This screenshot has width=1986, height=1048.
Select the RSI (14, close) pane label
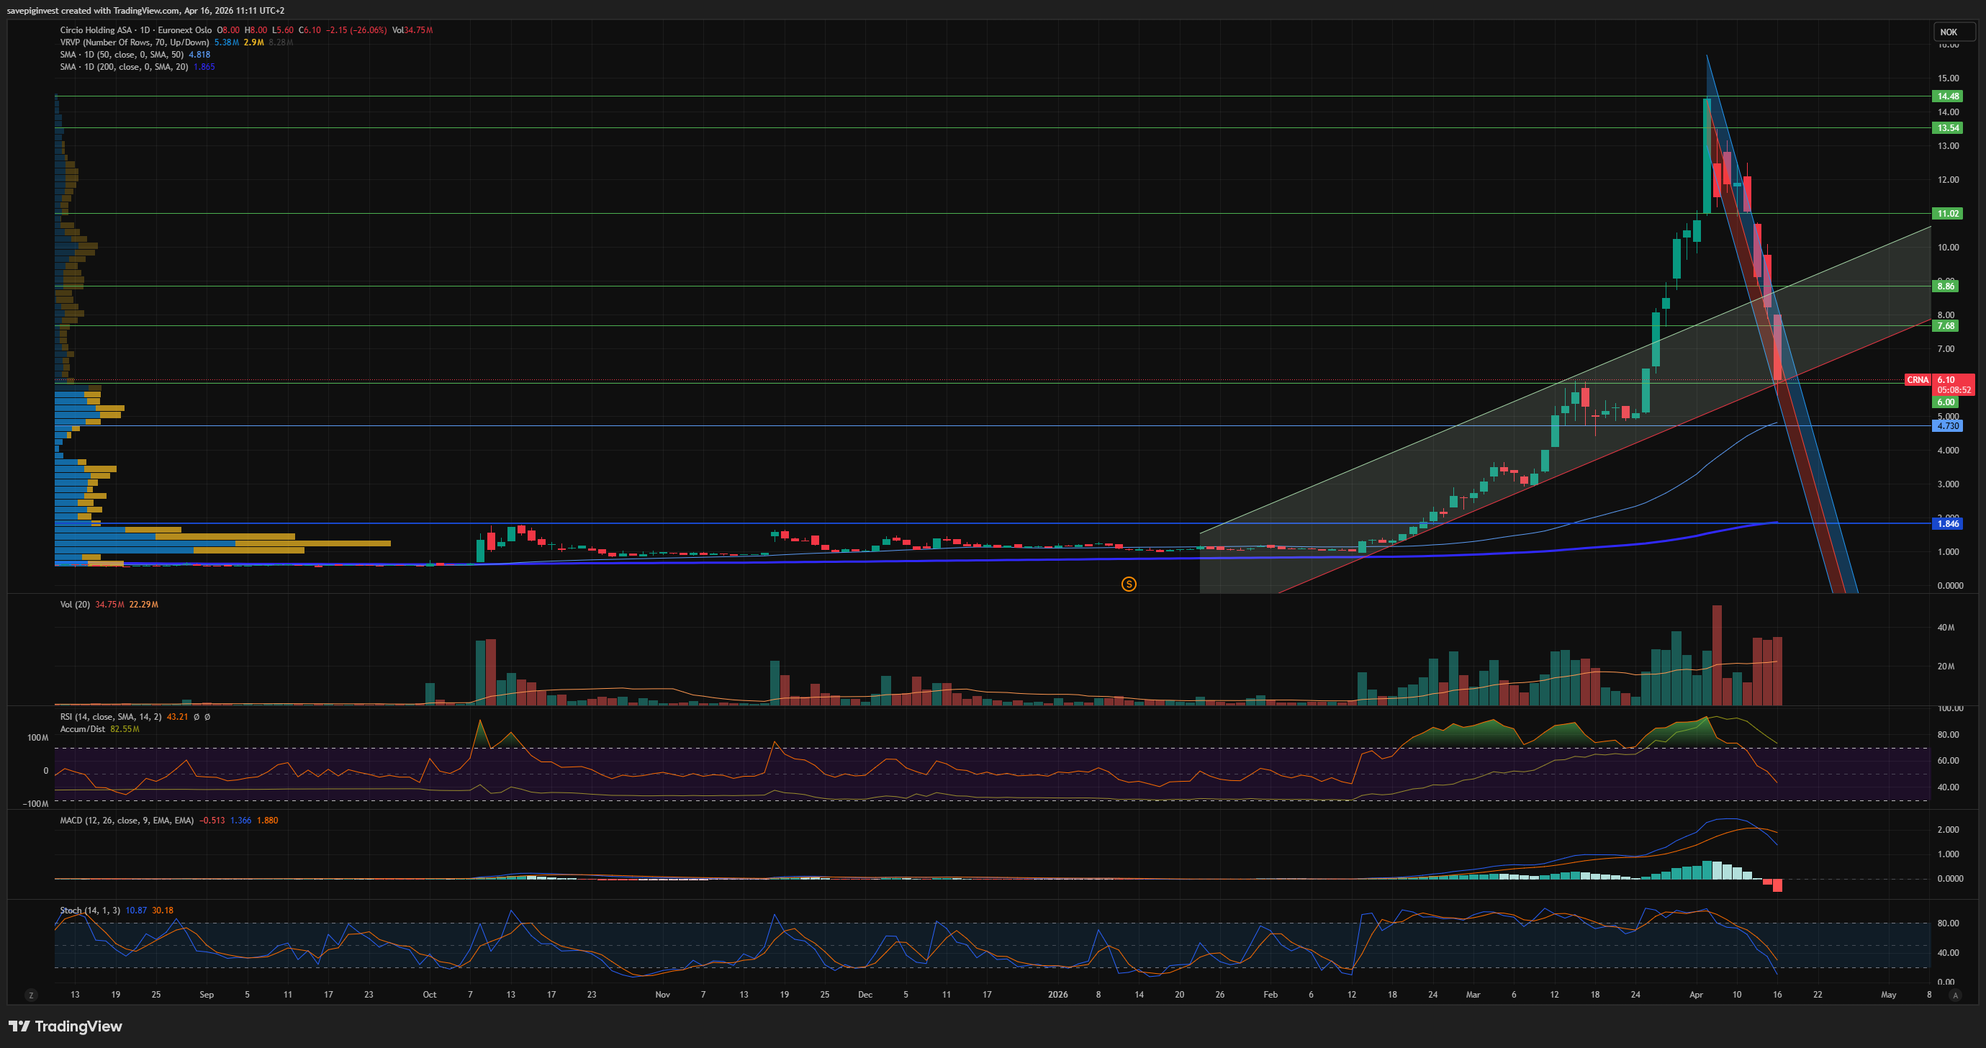click(111, 717)
